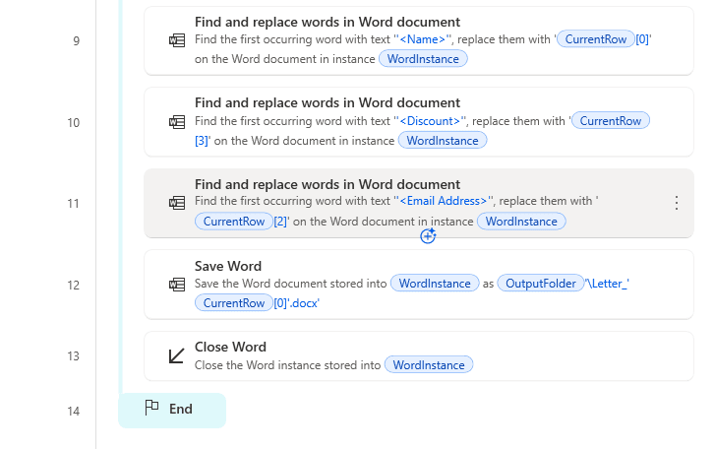Click the End flag icon
Viewport: 715px width, 449px height.
[151, 408]
